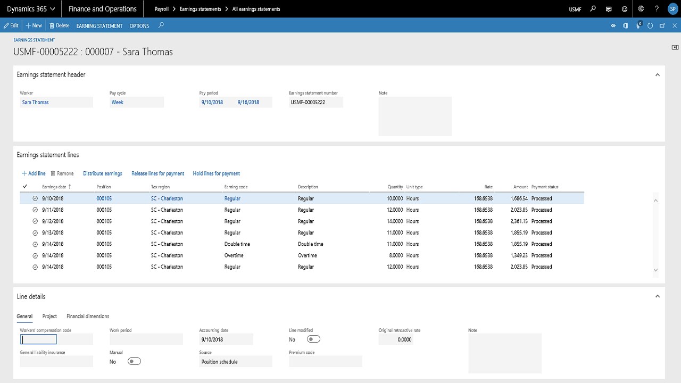
Task: Select the Overtime row checkmark
Action: tap(35, 255)
